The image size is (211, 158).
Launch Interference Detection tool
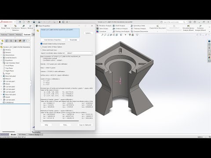tap(15, 28)
